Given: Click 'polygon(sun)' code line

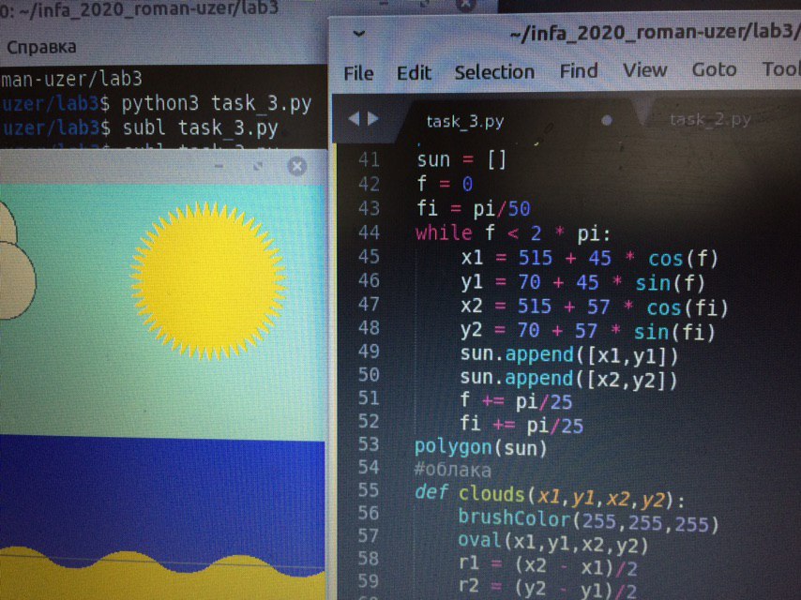Looking at the screenshot, I should tap(481, 448).
